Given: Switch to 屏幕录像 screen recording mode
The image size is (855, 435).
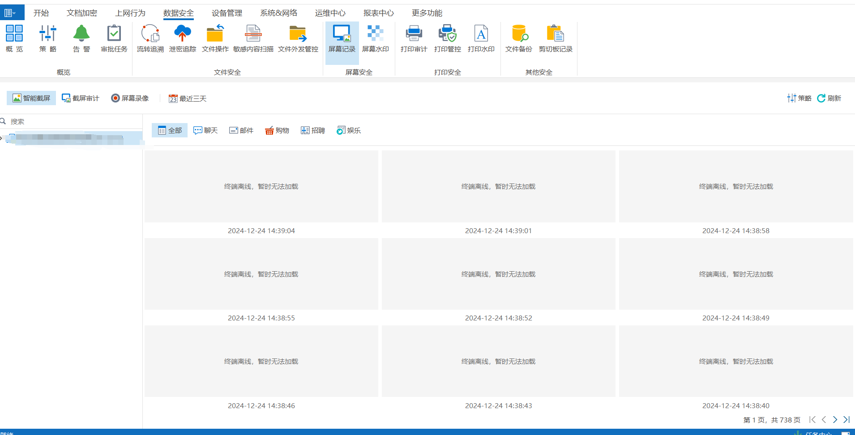Looking at the screenshot, I should tap(130, 98).
